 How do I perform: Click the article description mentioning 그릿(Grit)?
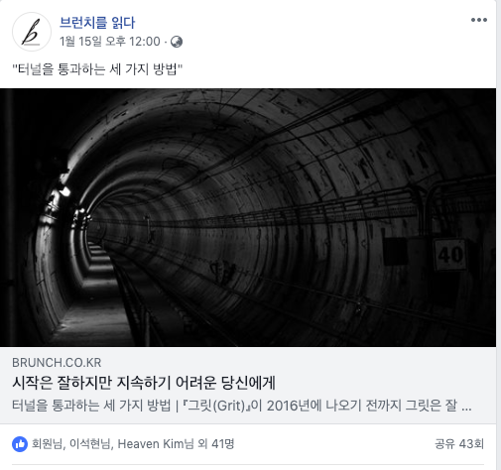pyautogui.click(x=242, y=406)
